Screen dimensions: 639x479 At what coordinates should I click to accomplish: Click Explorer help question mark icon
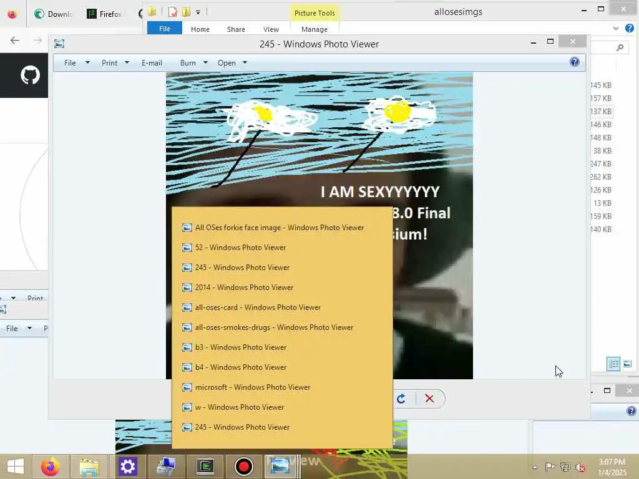630,28
